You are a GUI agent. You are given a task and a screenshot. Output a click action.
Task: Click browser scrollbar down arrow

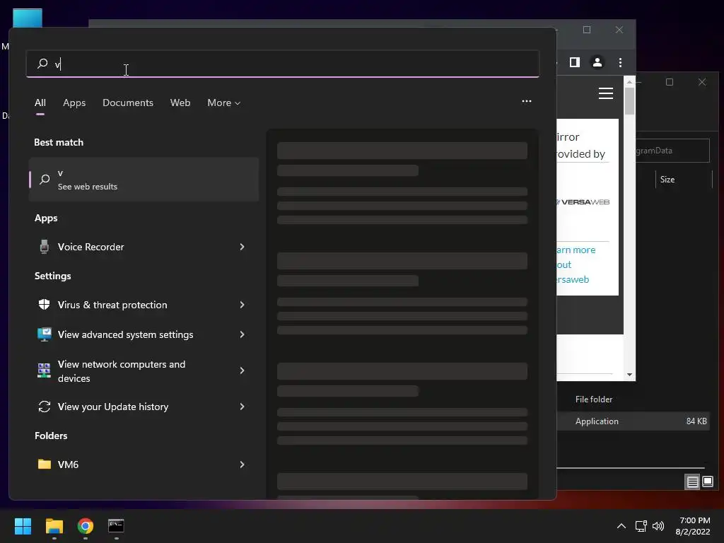pos(629,375)
